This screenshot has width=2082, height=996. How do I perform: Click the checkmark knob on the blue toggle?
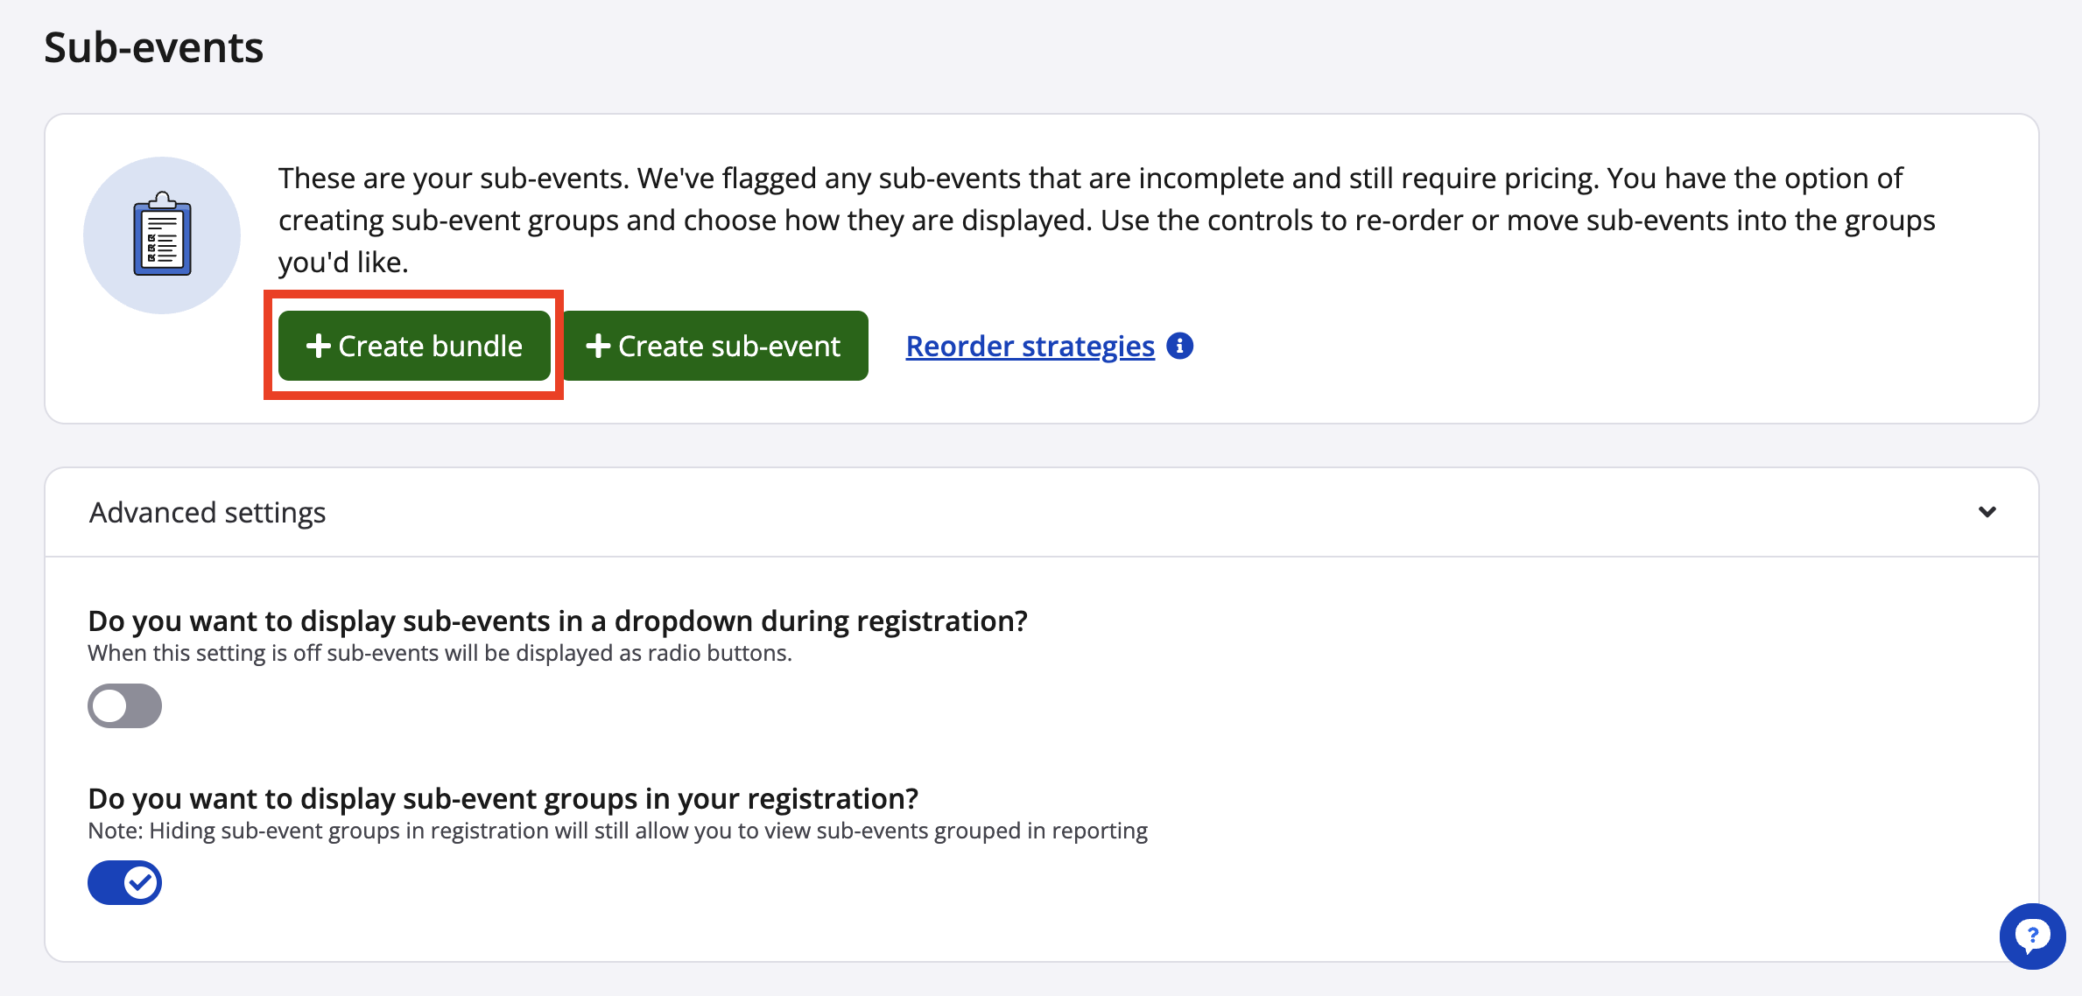click(141, 882)
